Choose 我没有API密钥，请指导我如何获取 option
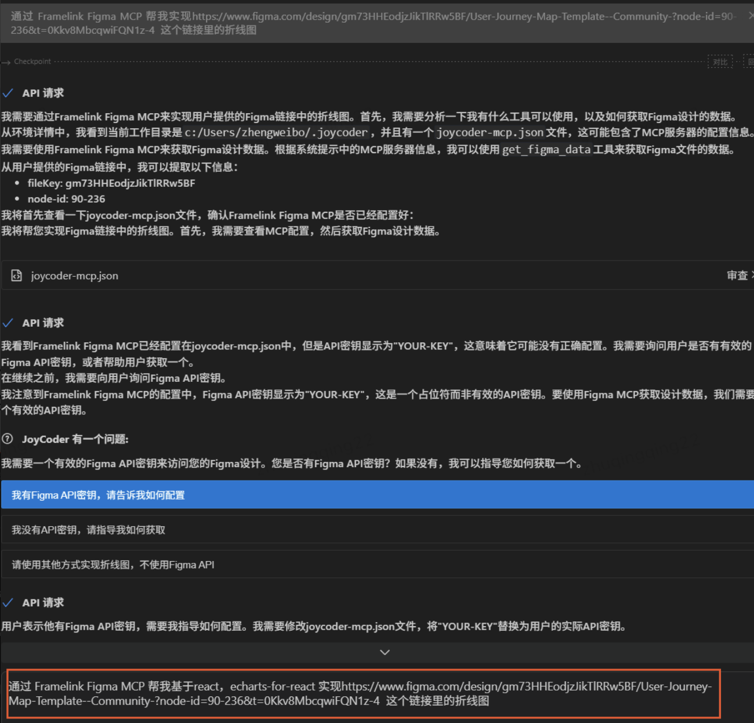The image size is (754, 723). click(x=377, y=530)
